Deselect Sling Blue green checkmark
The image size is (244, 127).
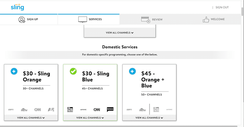pos(73,71)
